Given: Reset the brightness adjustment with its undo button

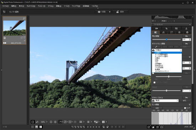Looking at the screenshot, I should (187, 36).
